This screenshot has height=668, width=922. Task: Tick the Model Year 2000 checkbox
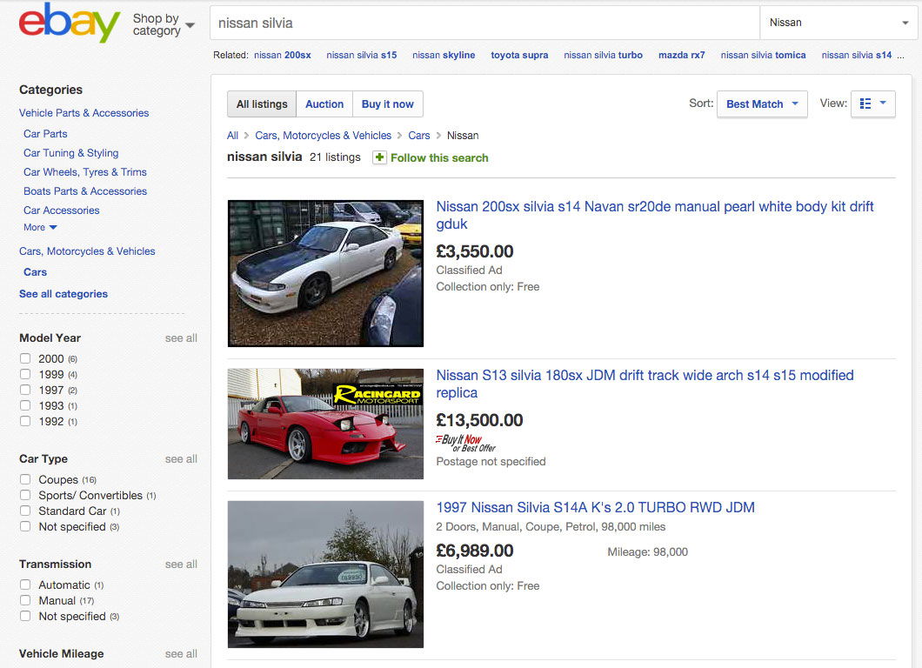coord(26,358)
